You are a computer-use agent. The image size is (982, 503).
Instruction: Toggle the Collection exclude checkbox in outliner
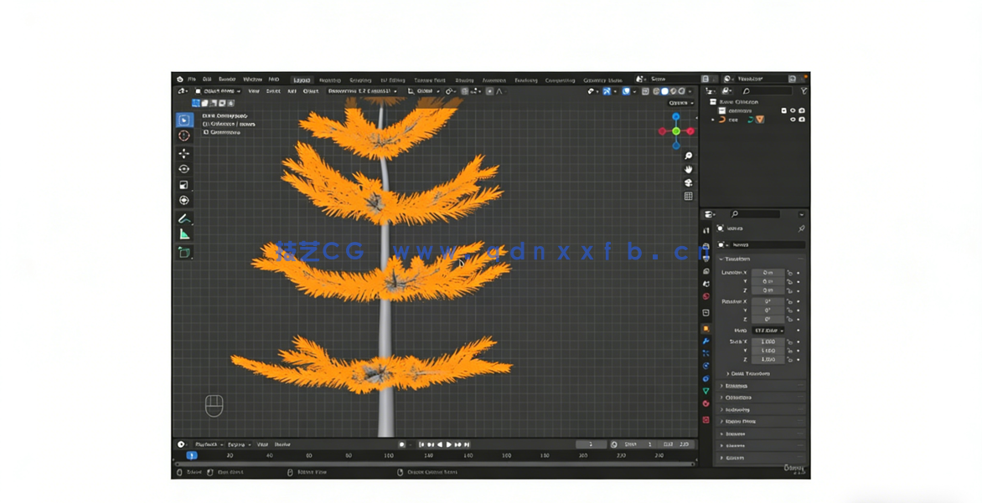coord(783,110)
